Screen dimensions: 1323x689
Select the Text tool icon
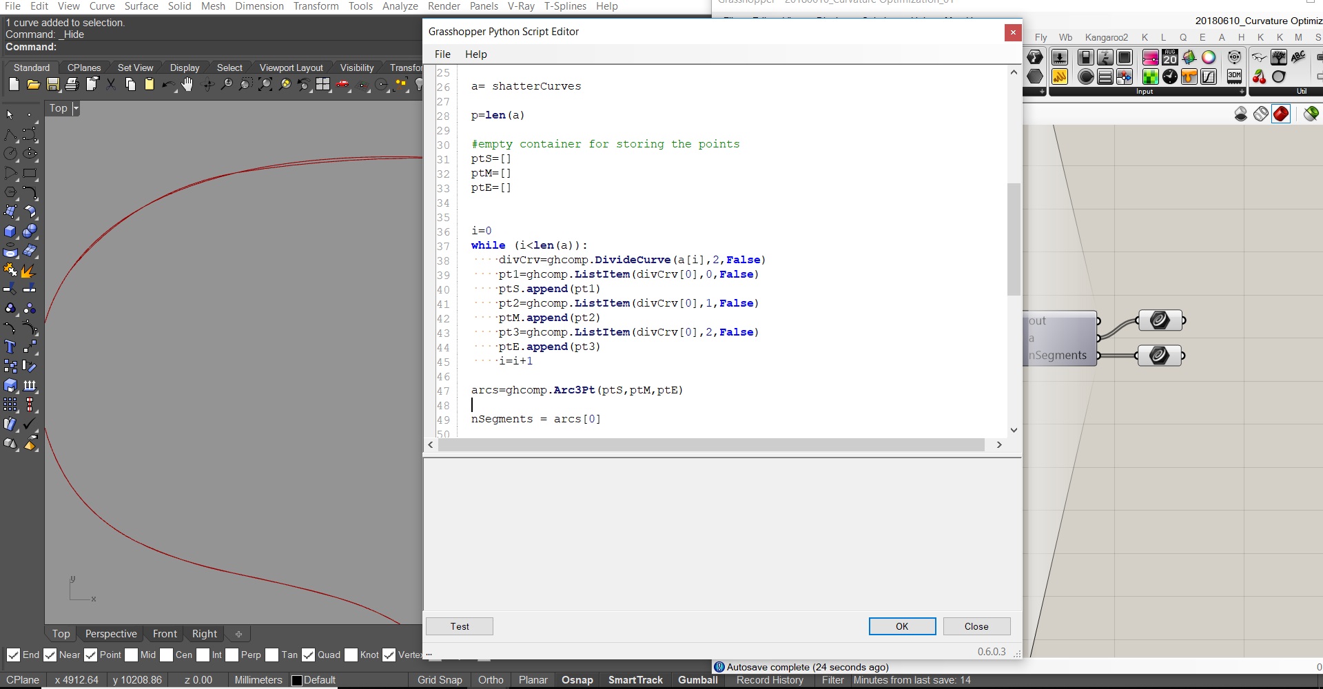[10, 347]
